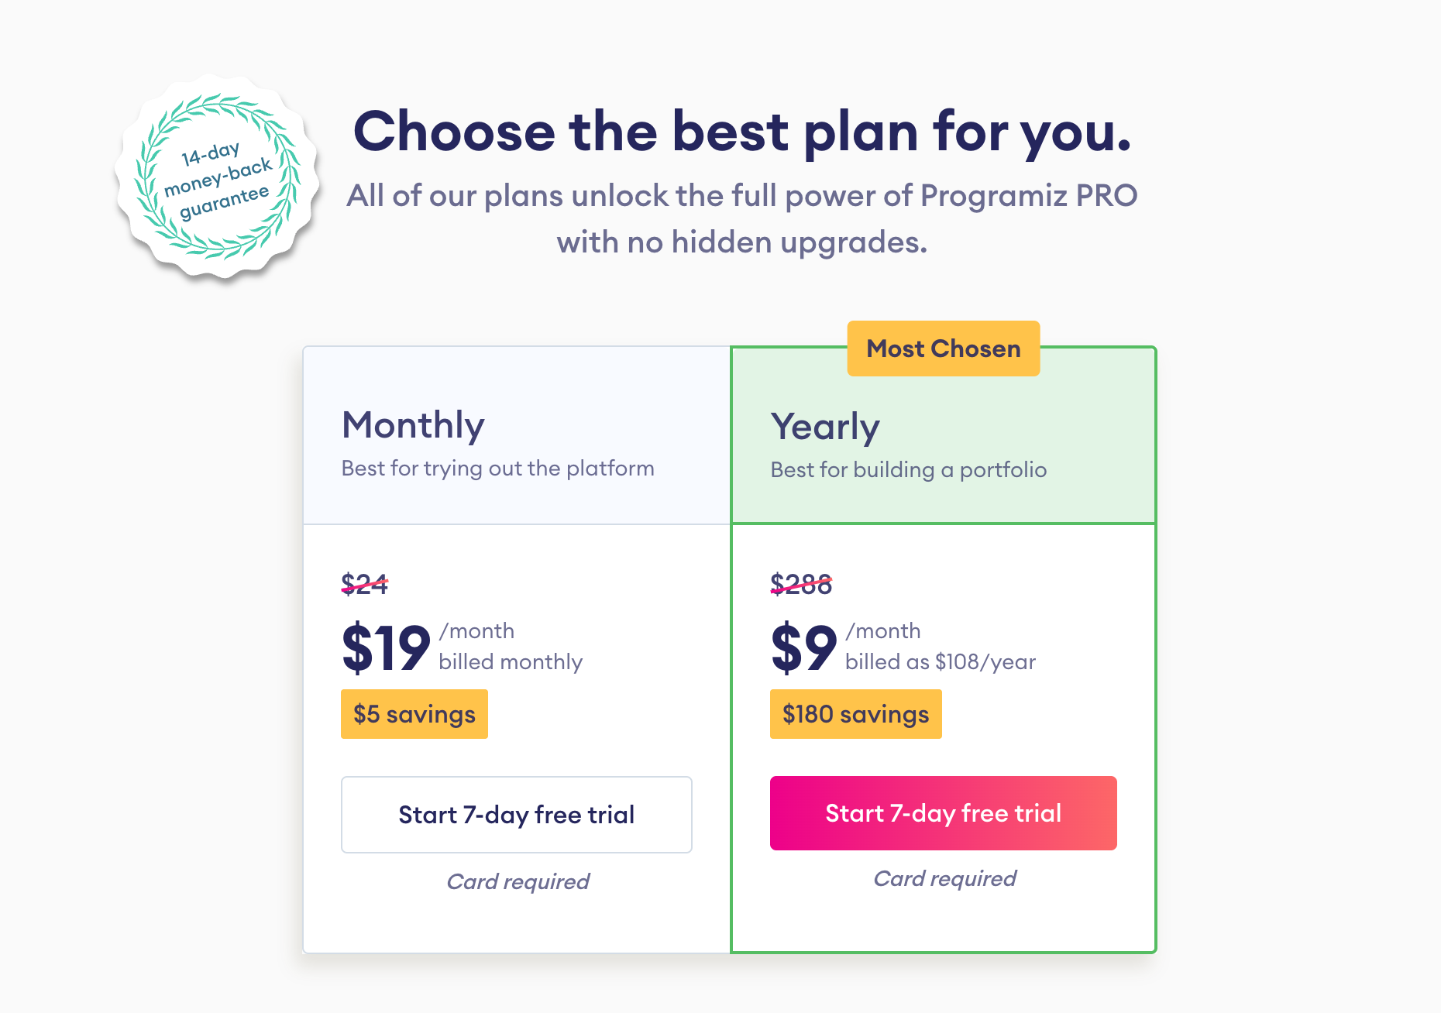This screenshot has width=1441, height=1013.
Task: Click the $180 savings badge
Action: point(855,714)
